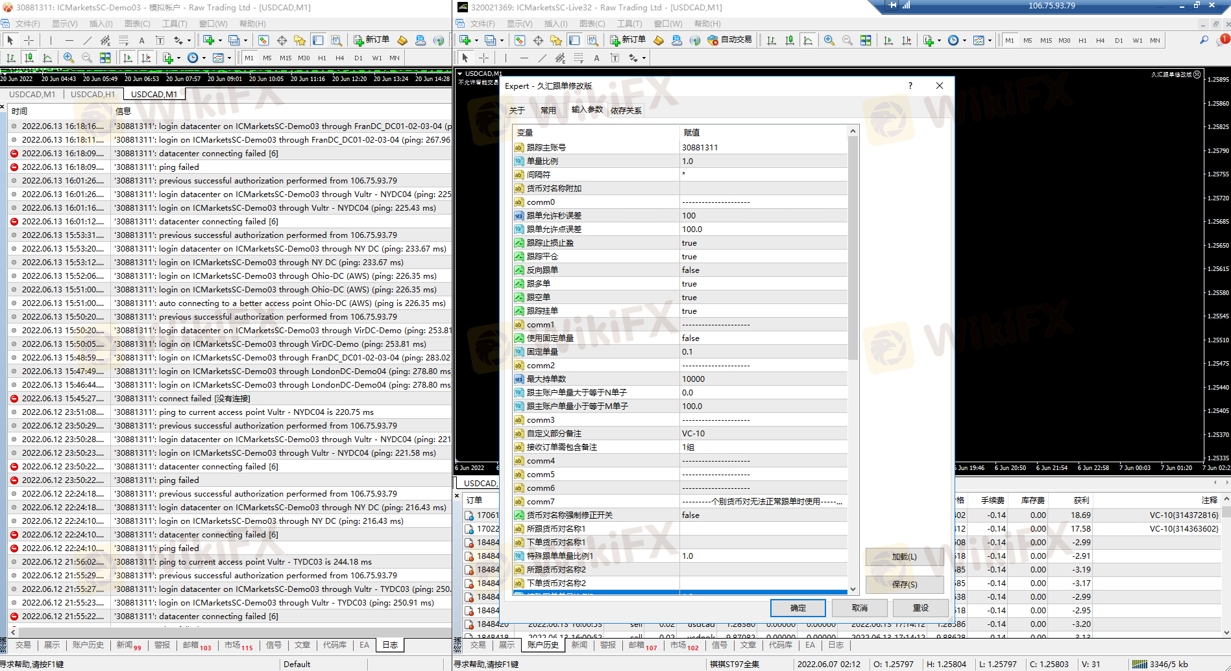Select the MN timeframe in the right window

pyautogui.click(x=1155, y=40)
